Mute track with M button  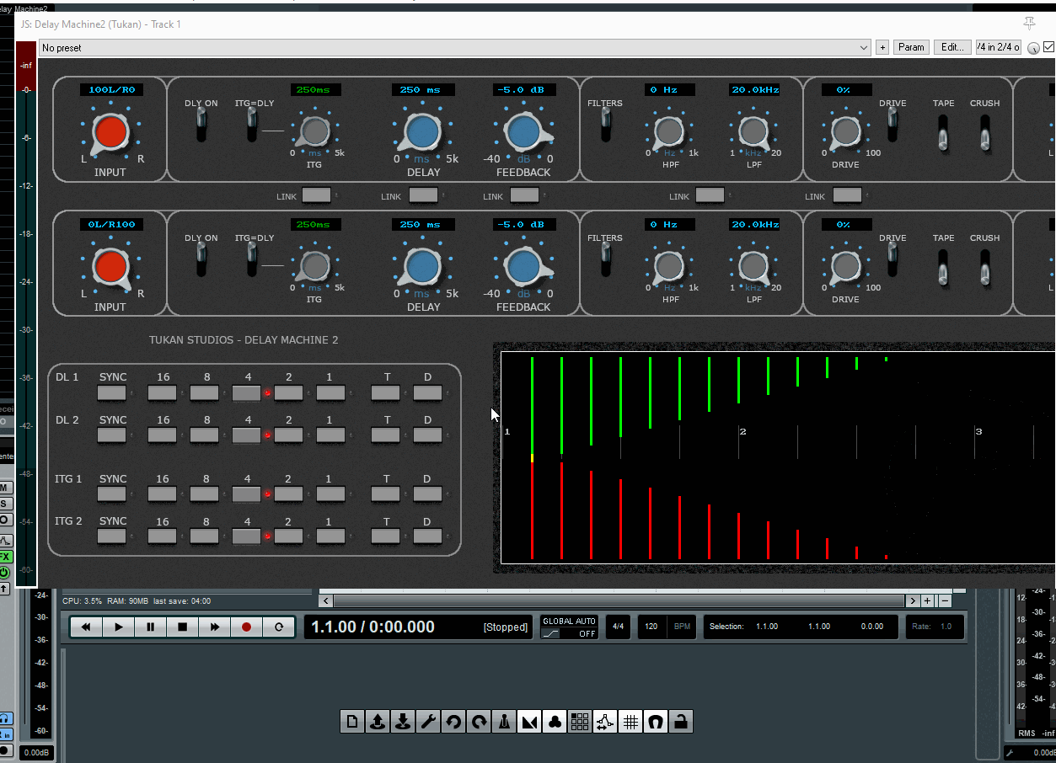pos(5,488)
